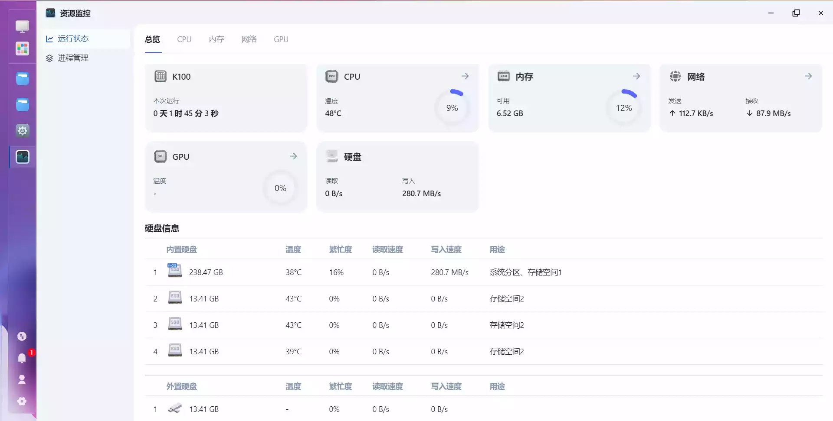Expand memory details via arrow
The height and width of the screenshot is (421, 833).
point(636,76)
